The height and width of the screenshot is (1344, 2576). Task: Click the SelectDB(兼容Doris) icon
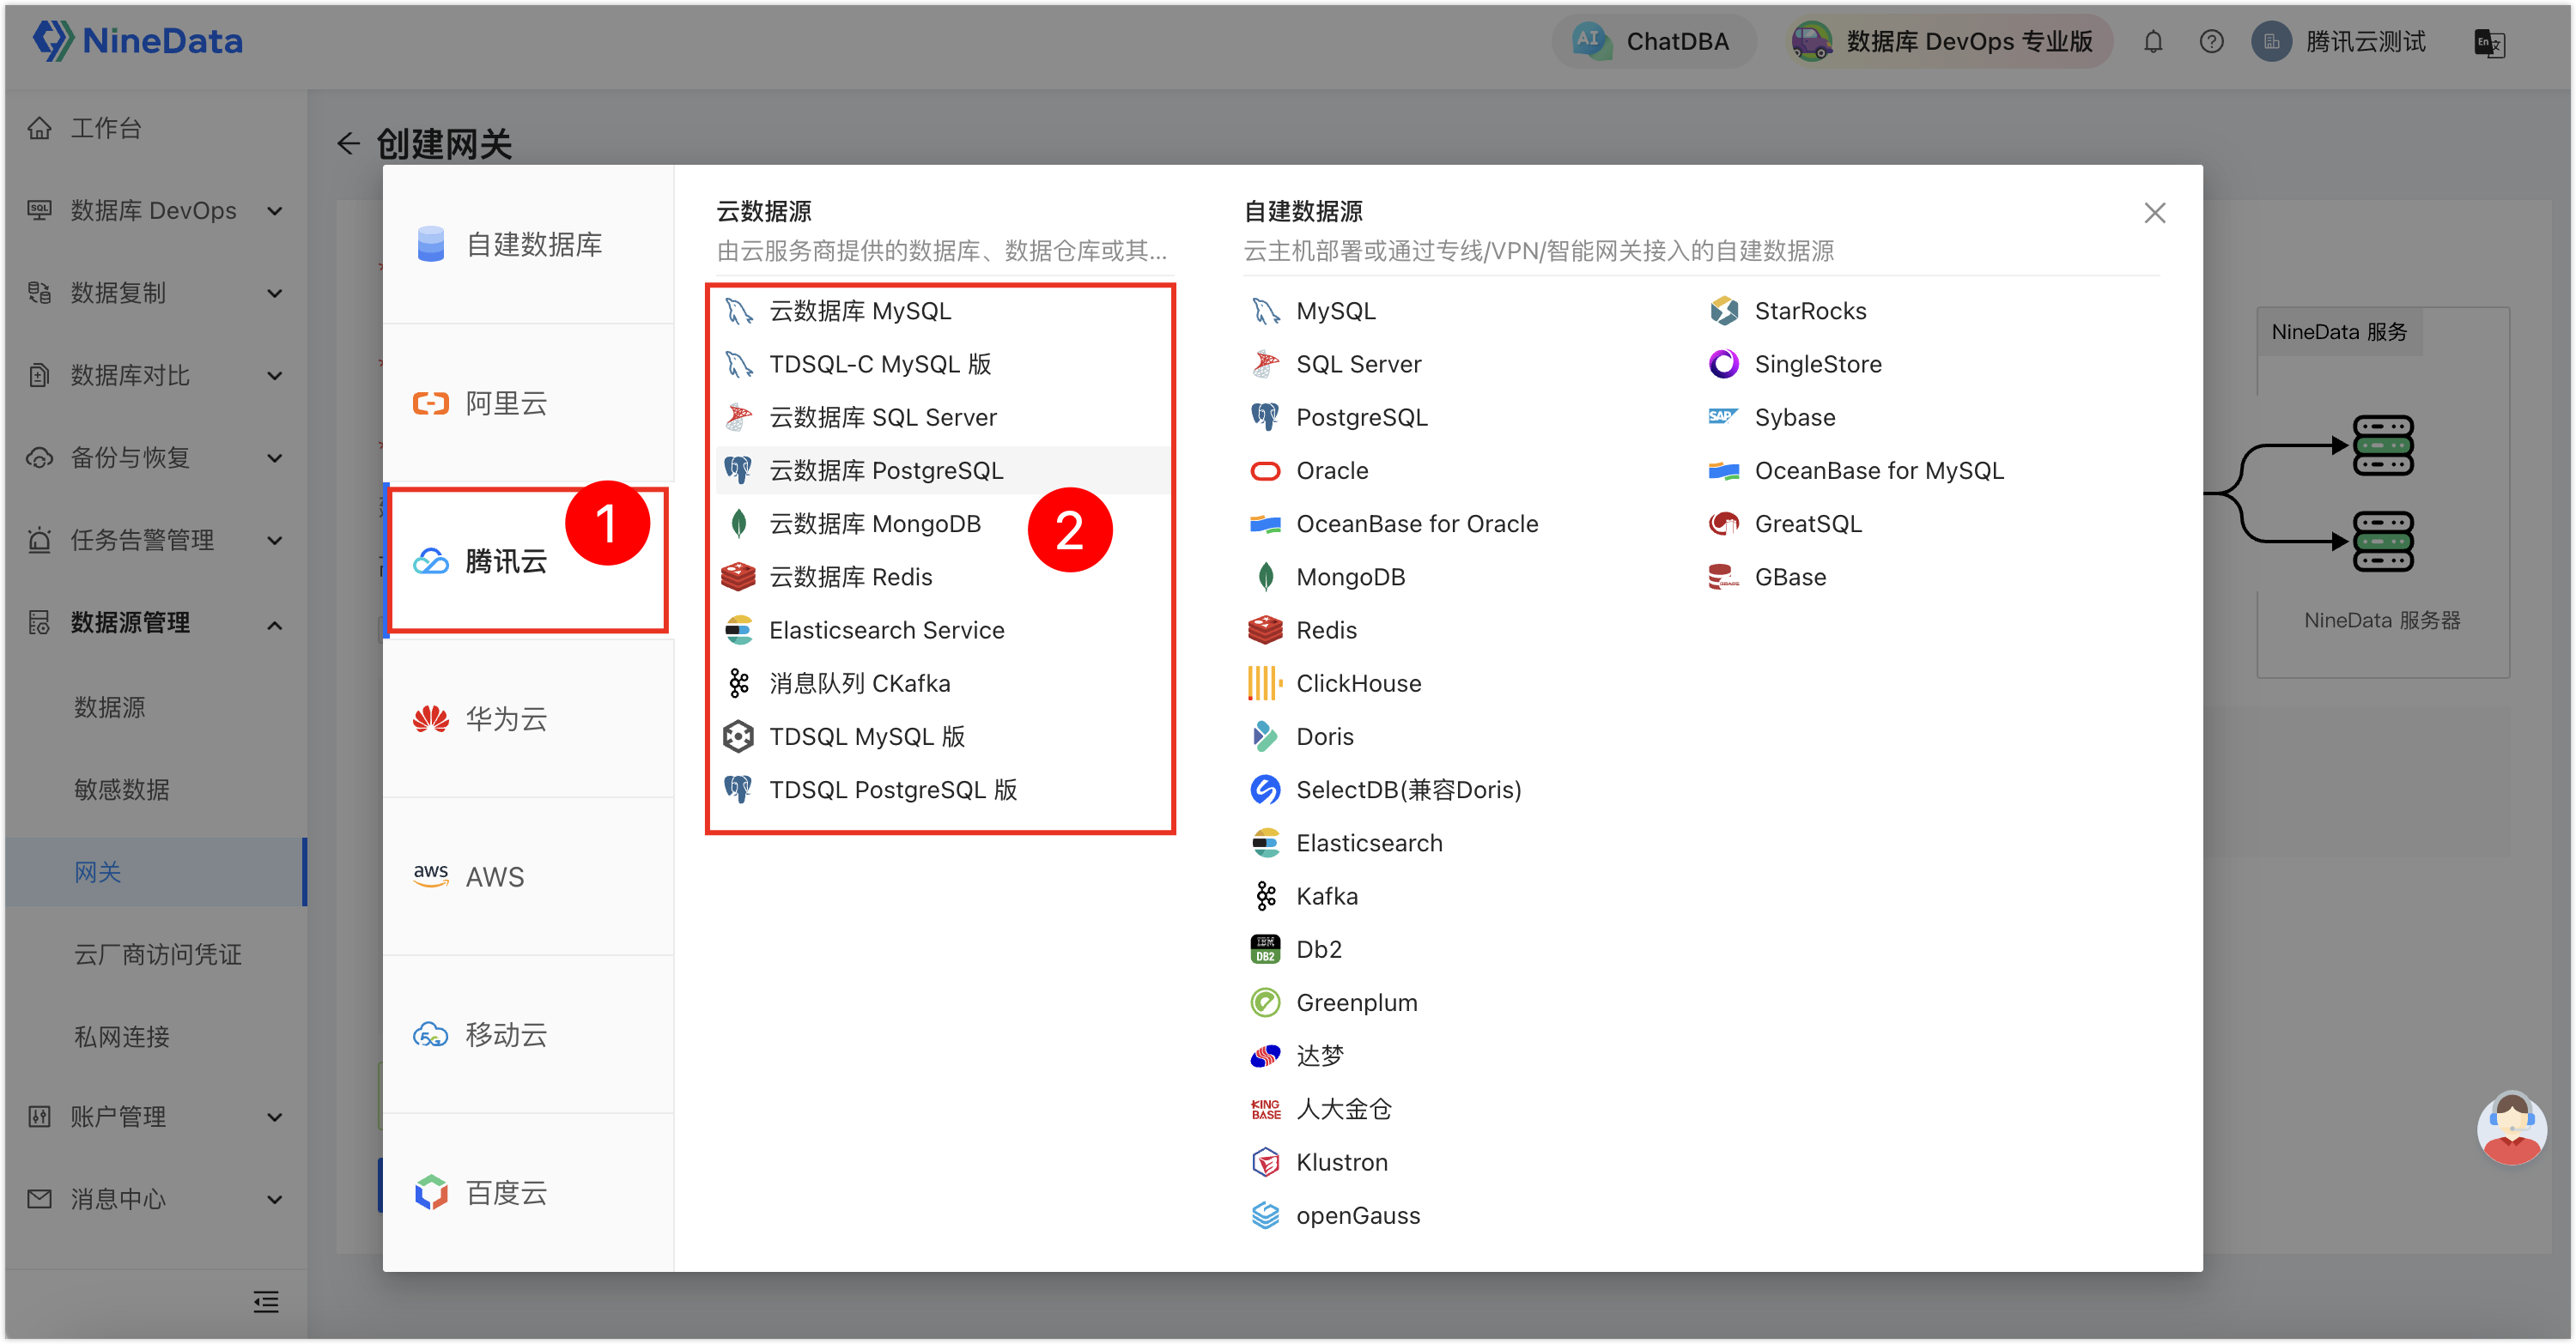point(1265,790)
